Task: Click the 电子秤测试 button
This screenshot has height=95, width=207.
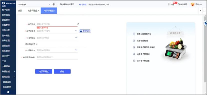Action: point(44,71)
